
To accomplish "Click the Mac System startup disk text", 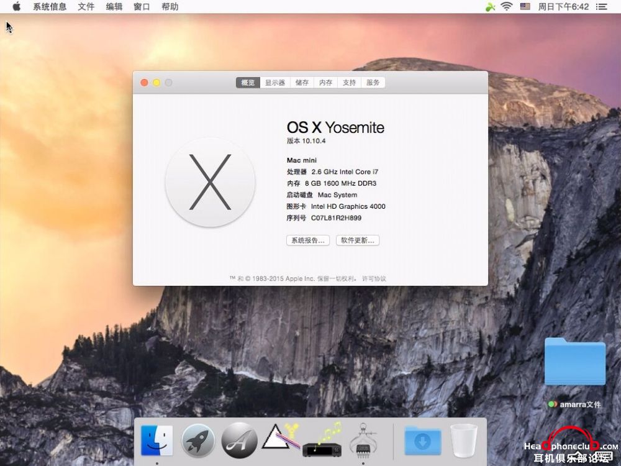I will 337,195.
